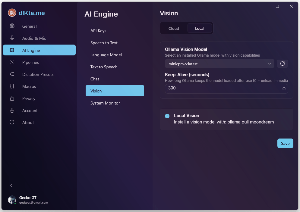300x212 pixels.
Task: Select the Speech to Text subsection
Action: pyautogui.click(x=115, y=43)
